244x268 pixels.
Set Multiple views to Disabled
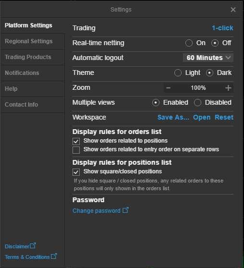(x=197, y=103)
